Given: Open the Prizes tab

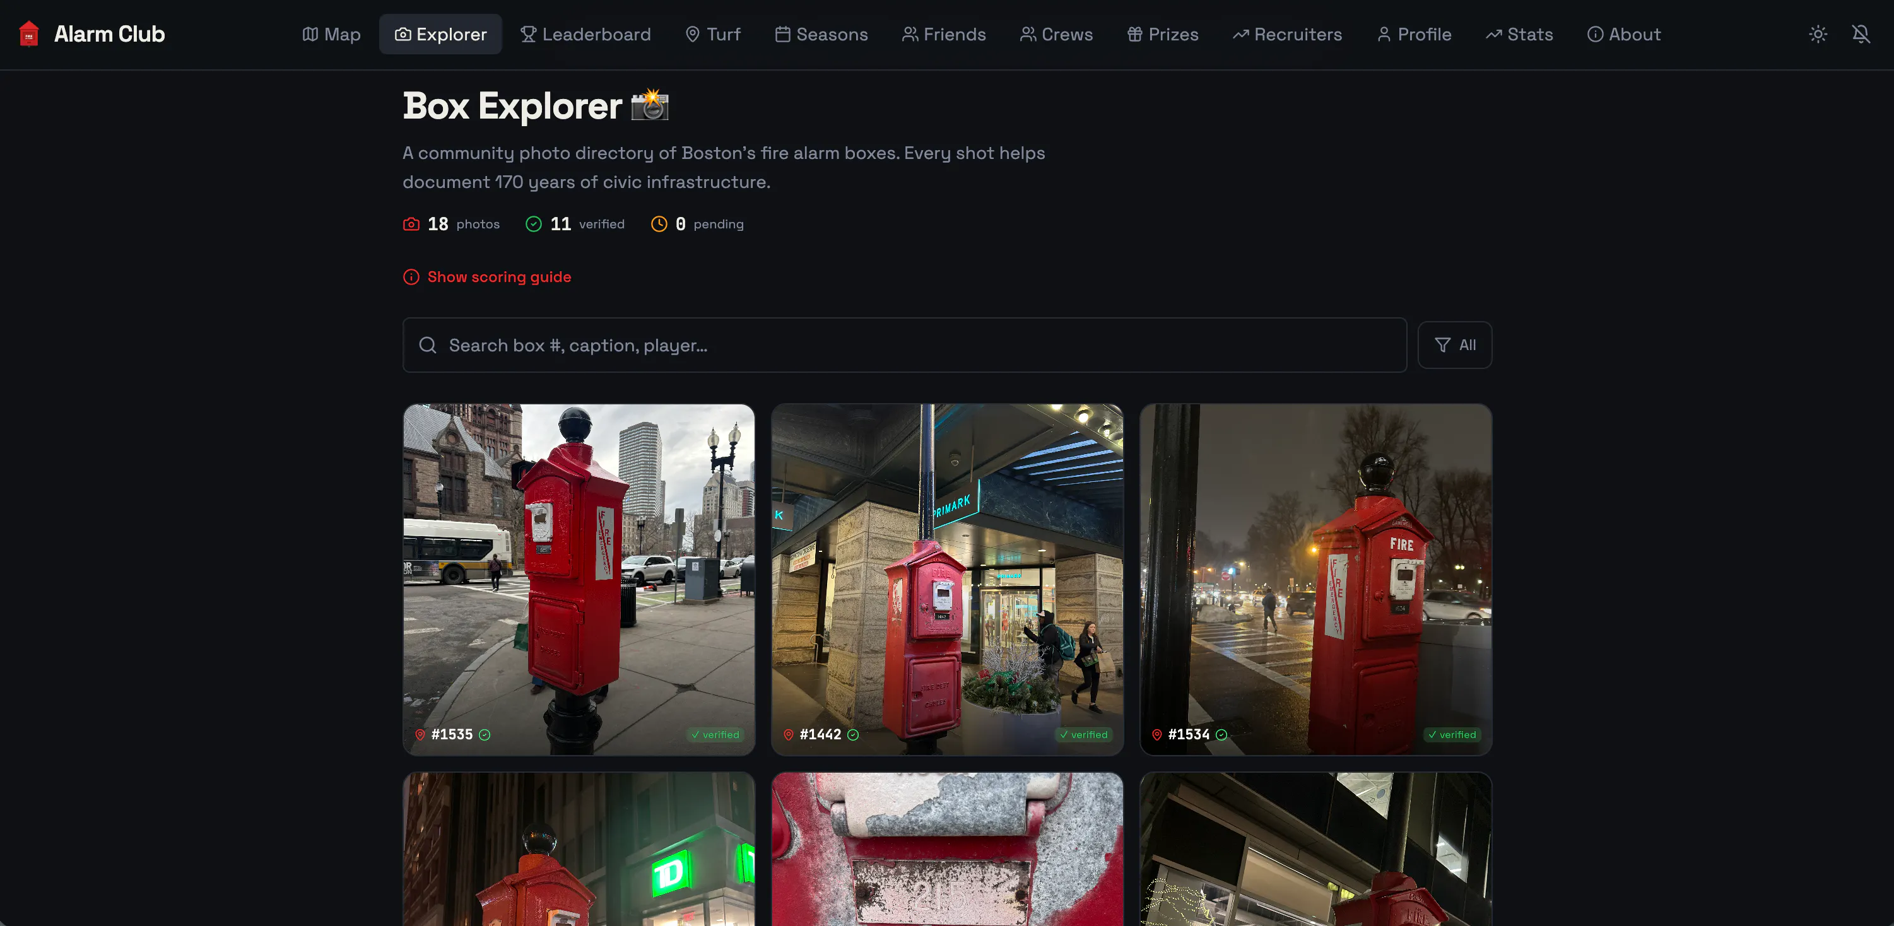Looking at the screenshot, I should [x=1162, y=35].
